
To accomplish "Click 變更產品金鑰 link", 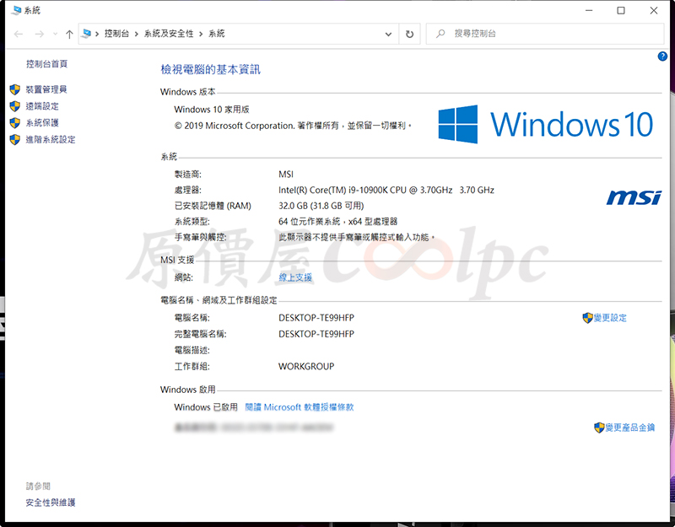I will click(630, 428).
